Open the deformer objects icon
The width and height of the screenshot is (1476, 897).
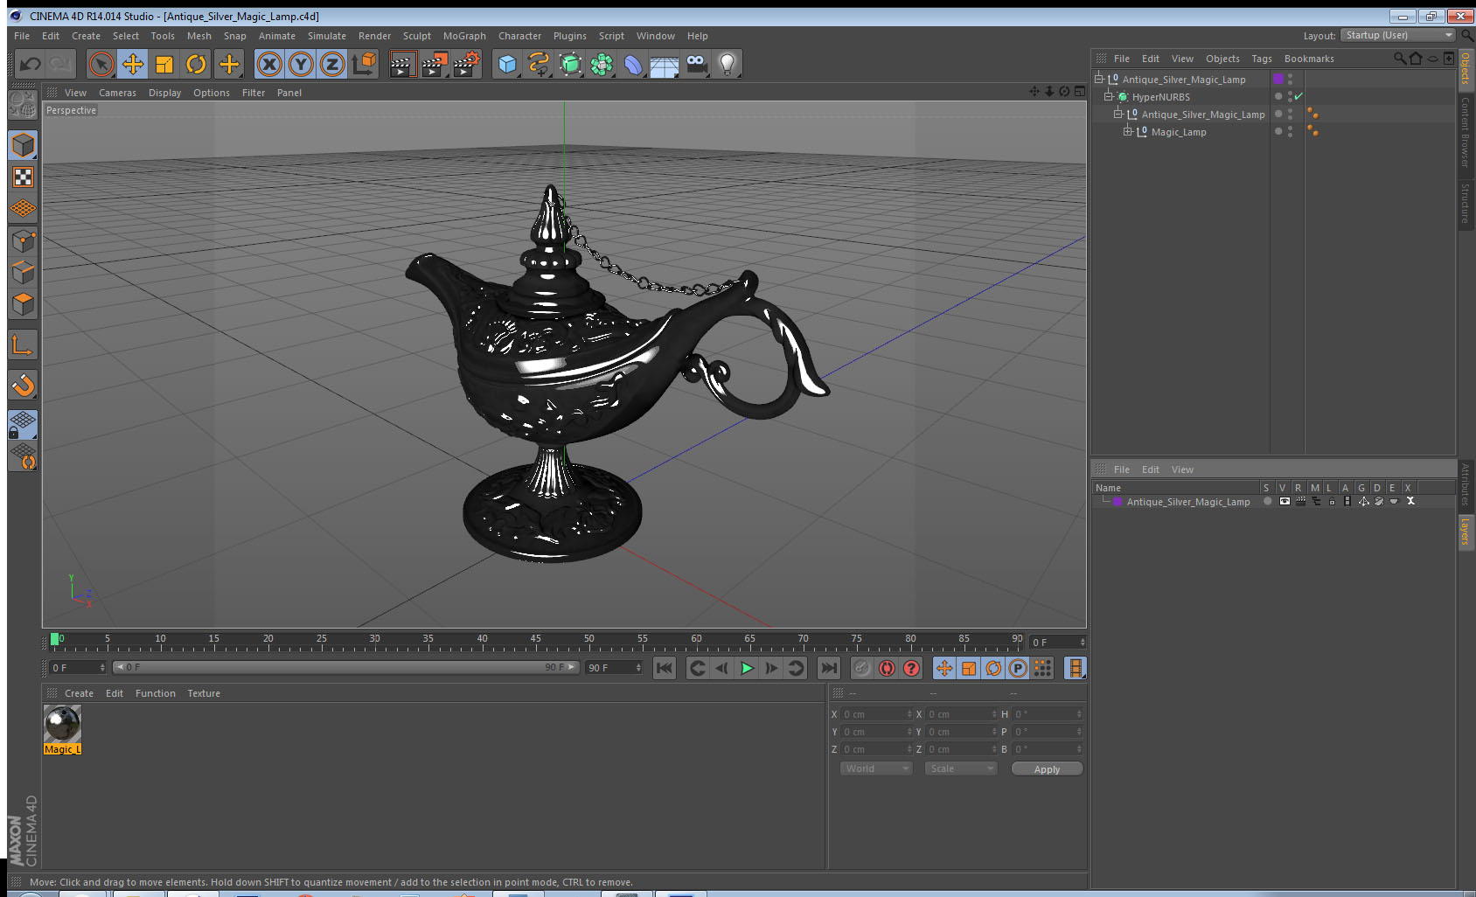point(633,64)
